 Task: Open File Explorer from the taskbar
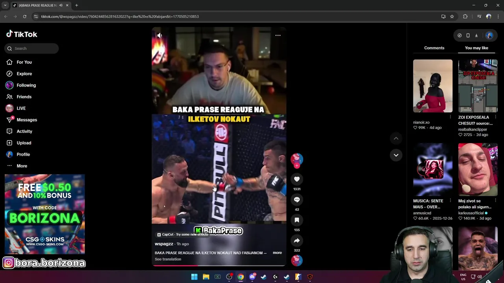click(x=206, y=277)
